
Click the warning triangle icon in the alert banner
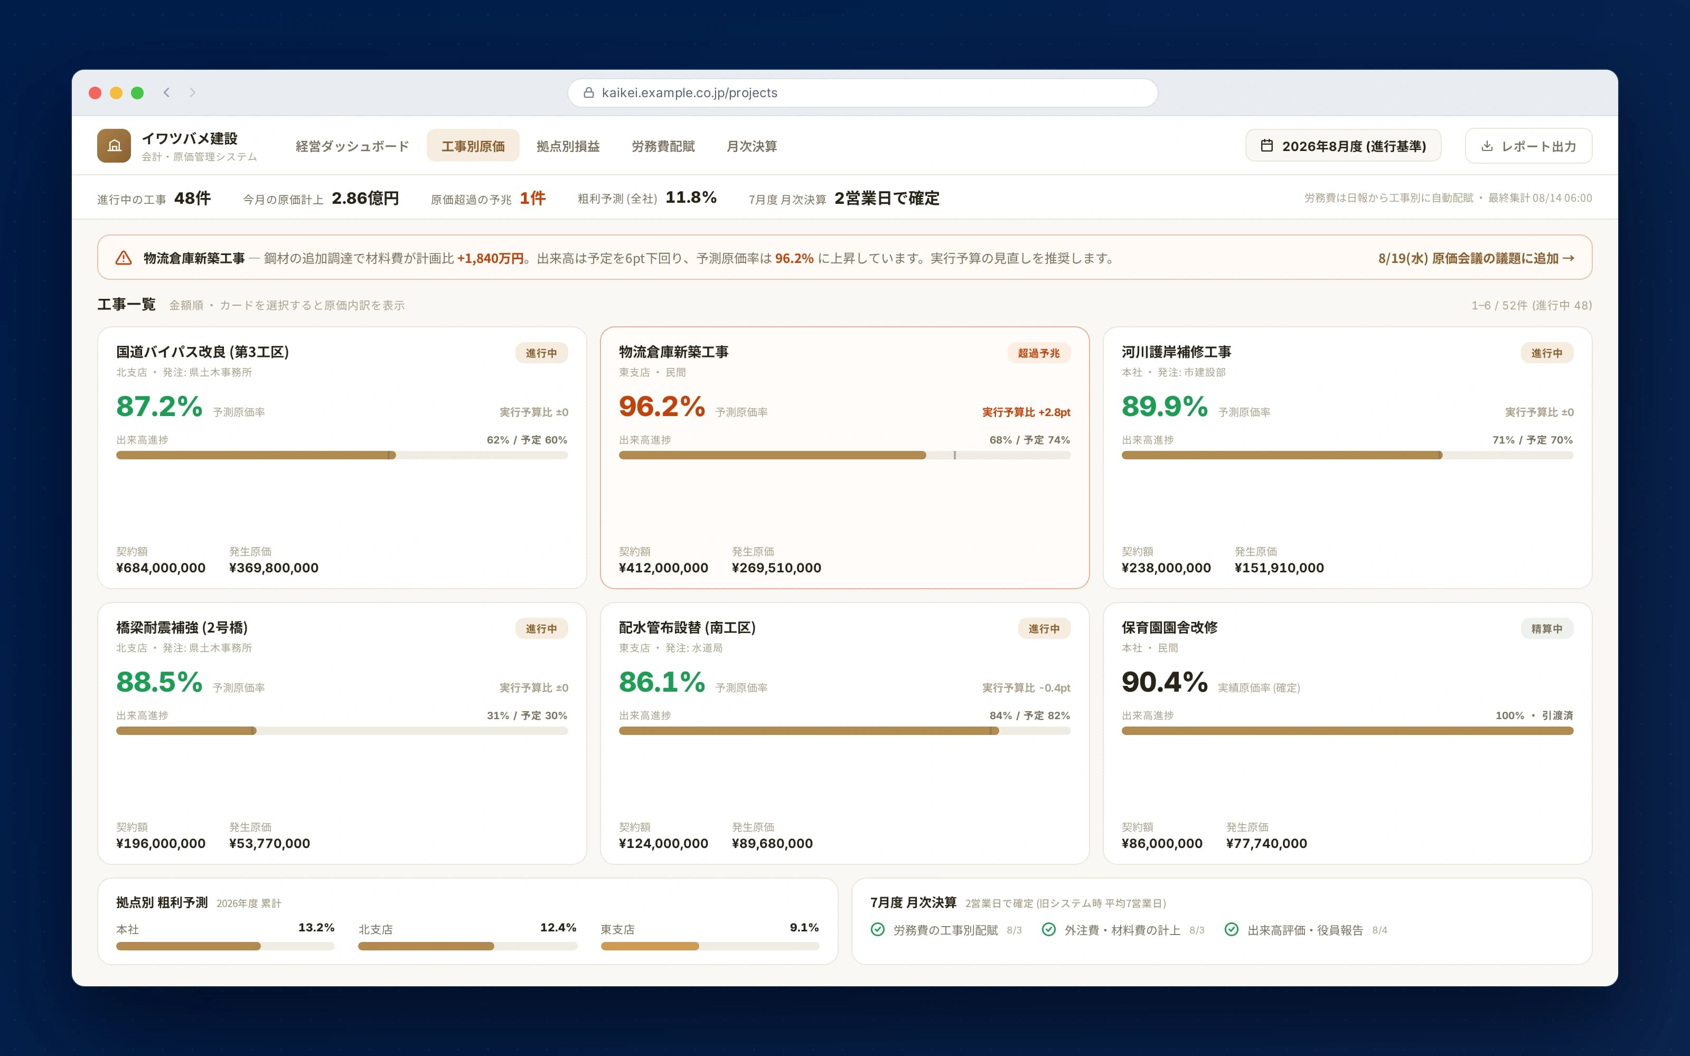coord(124,258)
